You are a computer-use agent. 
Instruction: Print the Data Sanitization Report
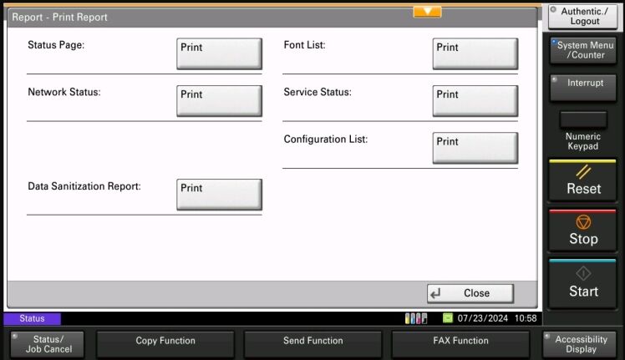[219, 195]
